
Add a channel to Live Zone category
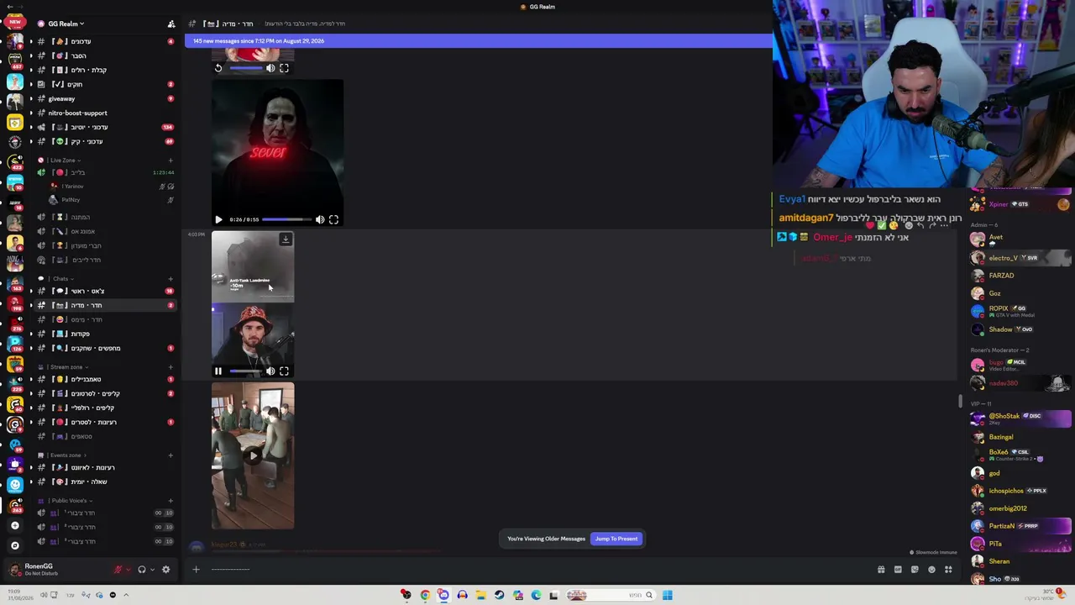pos(170,160)
